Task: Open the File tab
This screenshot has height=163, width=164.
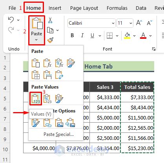Action: [12, 8]
